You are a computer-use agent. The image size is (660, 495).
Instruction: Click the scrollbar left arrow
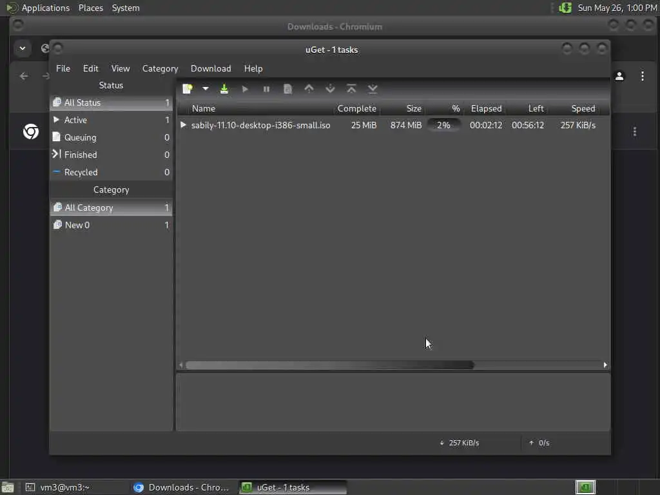[181, 365]
